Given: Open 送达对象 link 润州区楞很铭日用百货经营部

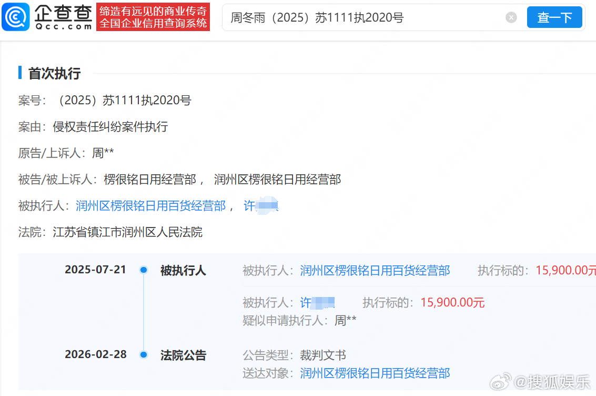Looking at the screenshot, I should [x=375, y=373].
